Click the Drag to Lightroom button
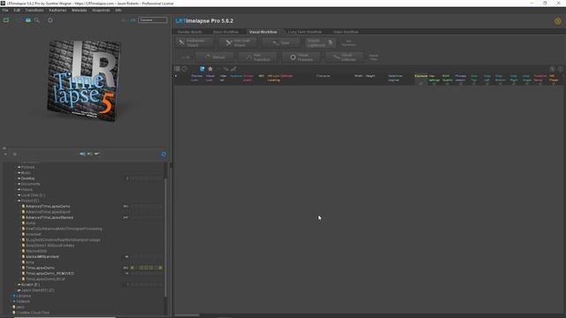The image size is (566, 318). click(x=320, y=42)
